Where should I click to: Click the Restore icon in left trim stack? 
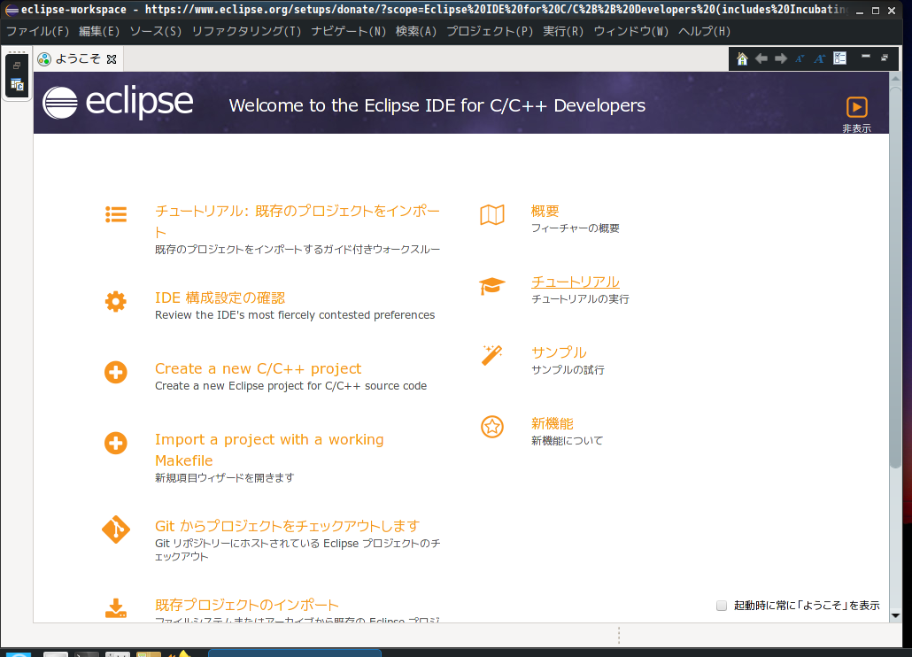(17, 66)
